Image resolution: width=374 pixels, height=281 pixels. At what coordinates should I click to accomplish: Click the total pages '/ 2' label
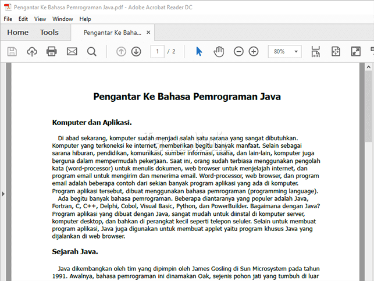click(171, 52)
